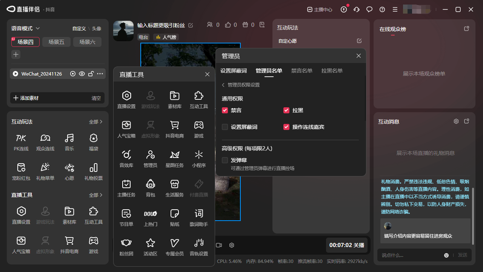Open 小程序 mini program tool
This screenshot has width=483, height=272.
click(x=199, y=159)
